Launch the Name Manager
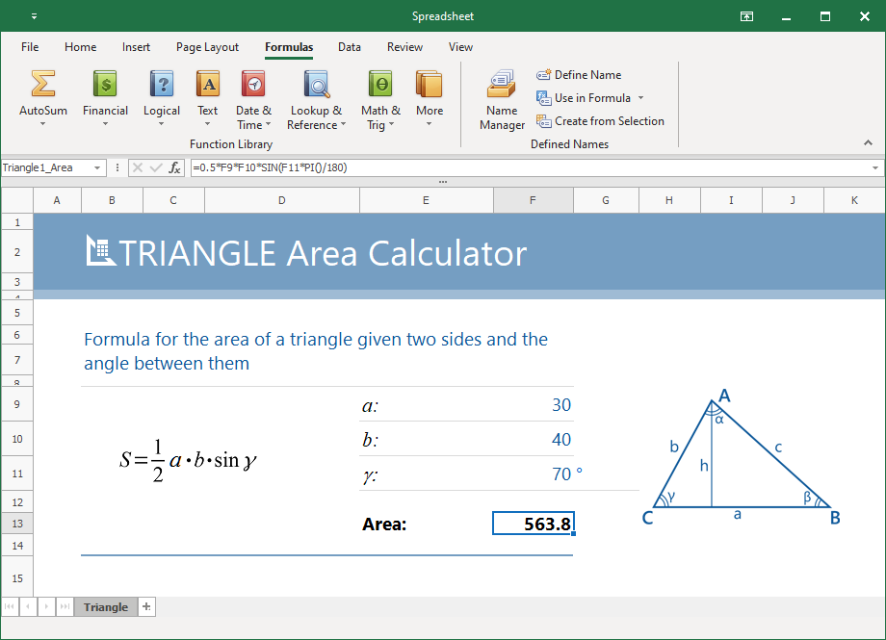 point(502,100)
